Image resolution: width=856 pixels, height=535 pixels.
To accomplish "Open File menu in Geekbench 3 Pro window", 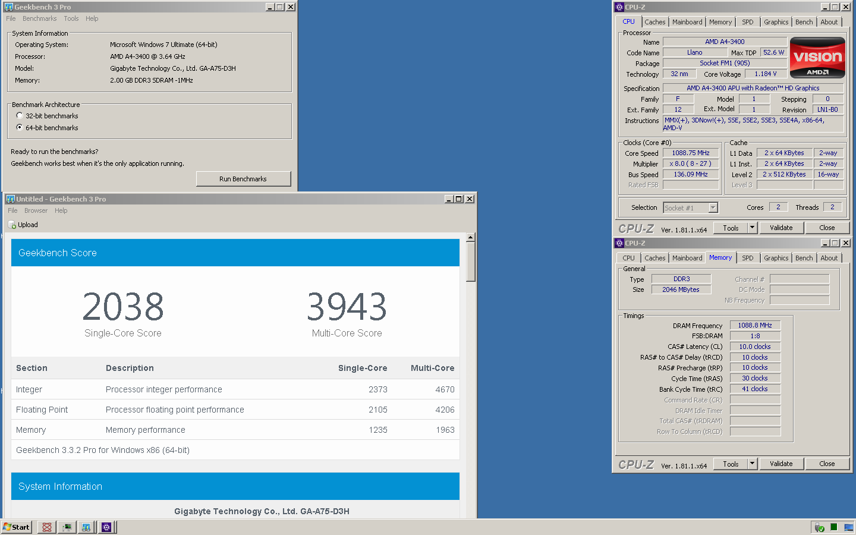I will 11,18.
